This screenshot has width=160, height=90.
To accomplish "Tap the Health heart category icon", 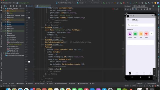I will (146, 34).
